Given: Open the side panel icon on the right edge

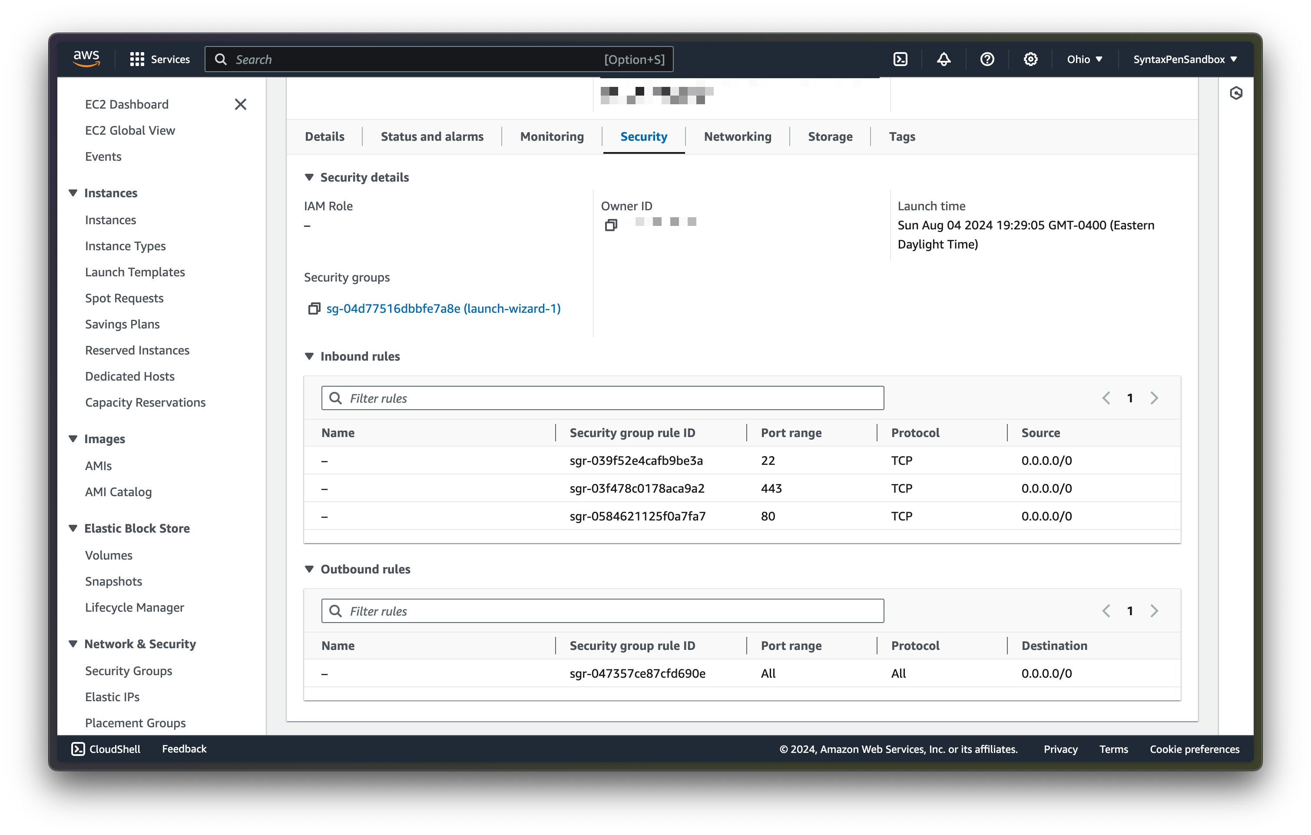Looking at the screenshot, I should 1236,93.
